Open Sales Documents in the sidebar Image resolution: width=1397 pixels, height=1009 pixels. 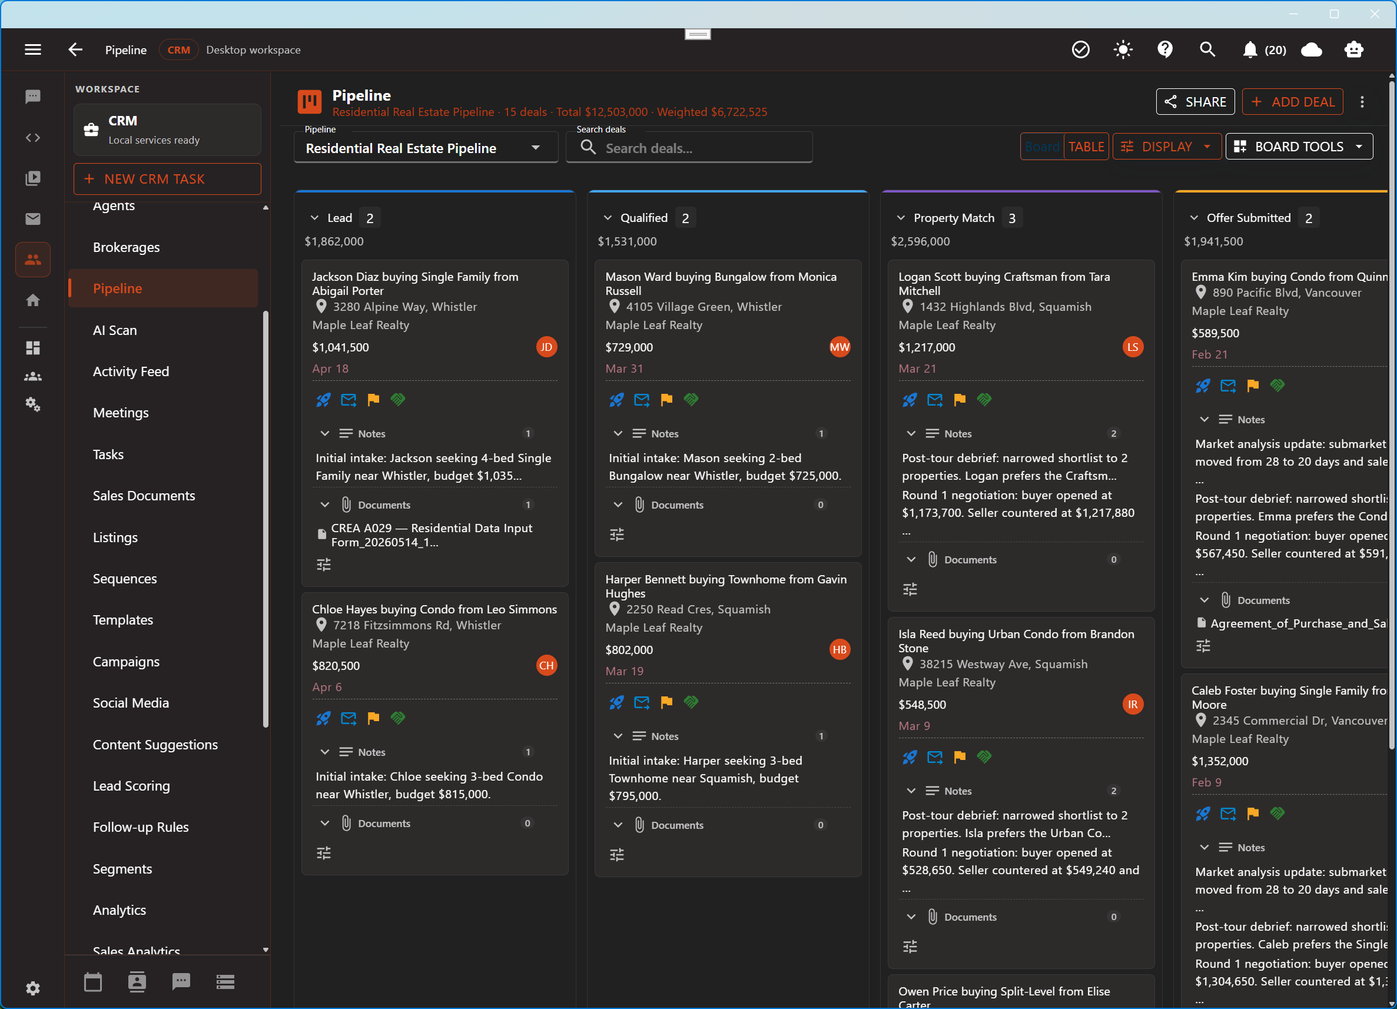coord(144,496)
